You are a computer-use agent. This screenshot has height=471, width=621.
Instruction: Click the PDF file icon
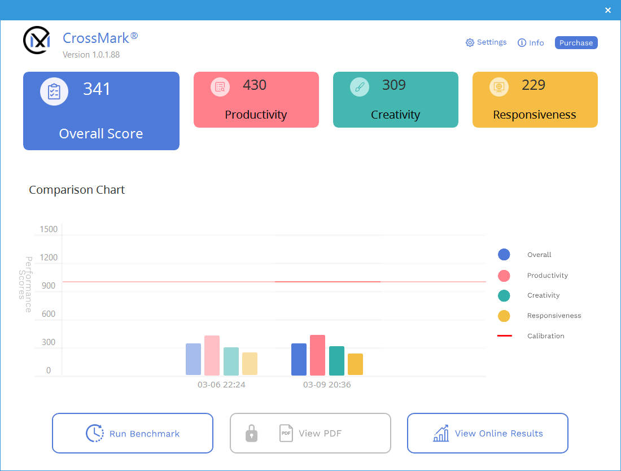click(x=286, y=433)
